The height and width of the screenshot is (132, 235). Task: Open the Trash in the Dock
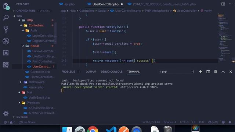click(x=168, y=129)
